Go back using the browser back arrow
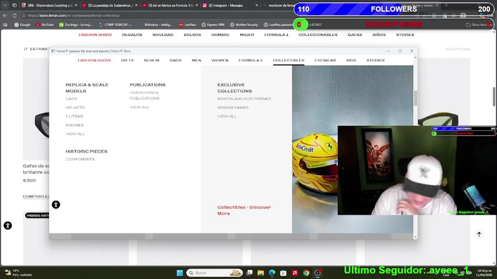This screenshot has height=279, width=497. point(5,15)
